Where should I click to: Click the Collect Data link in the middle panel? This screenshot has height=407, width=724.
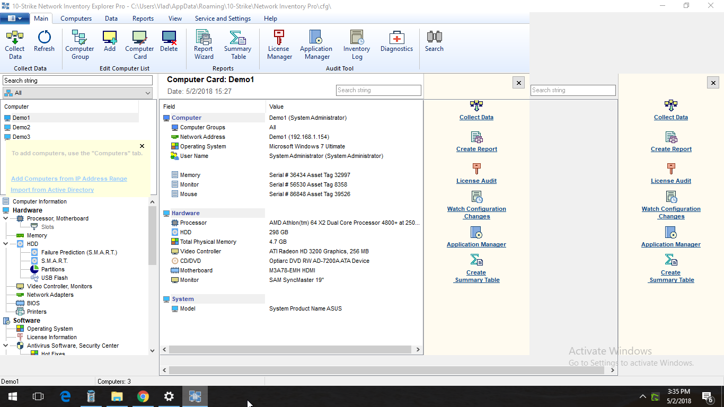click(476, 117)
